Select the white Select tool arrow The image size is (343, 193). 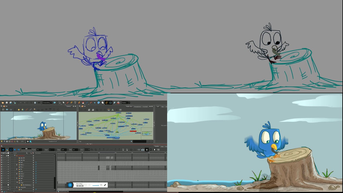tap(64, 103)
